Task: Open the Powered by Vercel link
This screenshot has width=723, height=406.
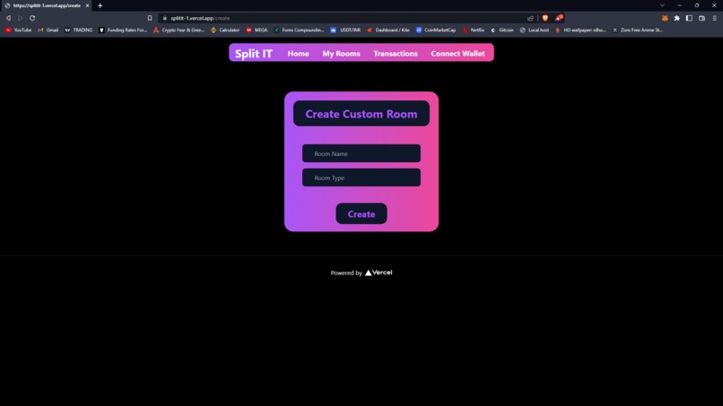Action: pyautogui.click(x=361, y=272)
